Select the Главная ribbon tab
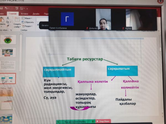The width and height of the screenshot is (166, 124). (13, 14)
